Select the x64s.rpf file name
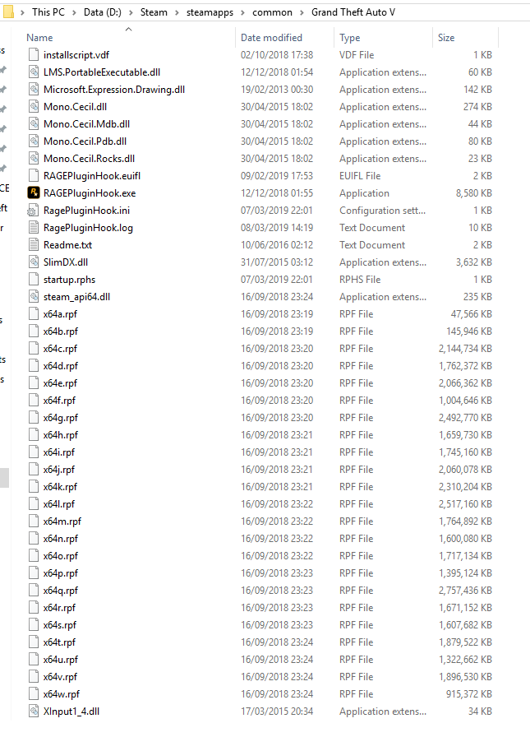Viewport: 530px width, 737px height. (60, 624)
